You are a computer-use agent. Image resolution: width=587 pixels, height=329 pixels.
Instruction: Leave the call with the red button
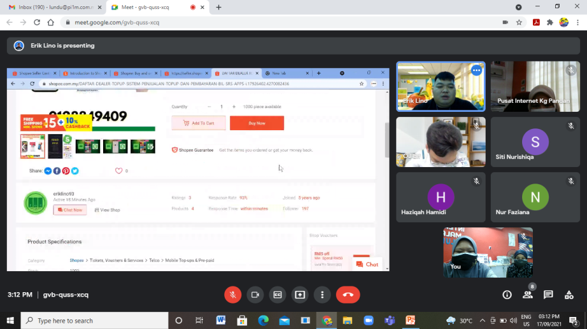348,295
